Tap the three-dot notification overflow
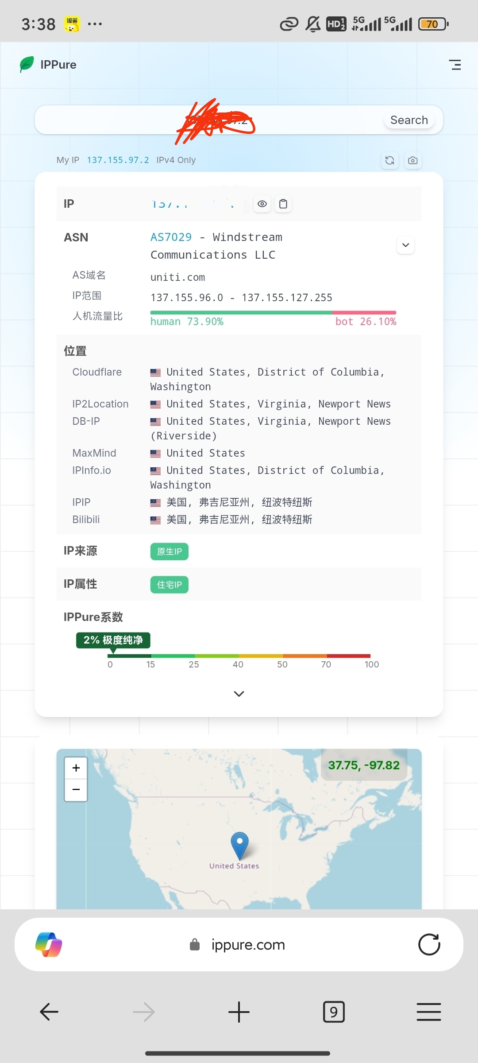This screenshot has width=478, height=1063. tap(95, 24)
